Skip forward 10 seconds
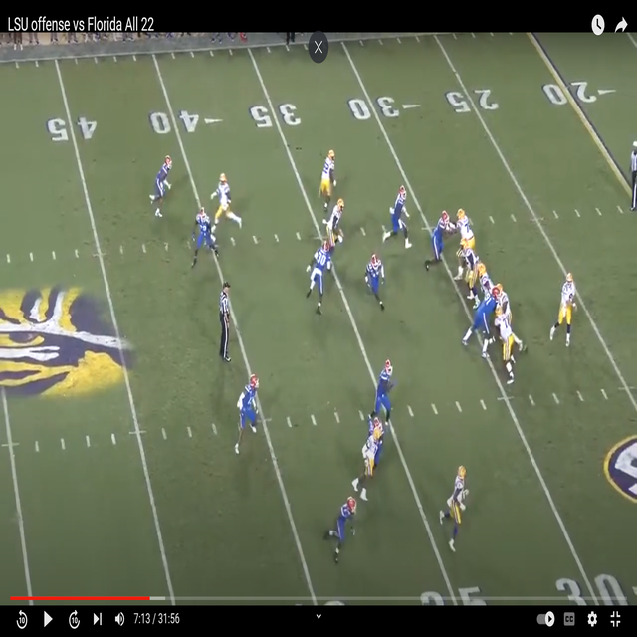Screen dimensions: 637x637 click(74, 619)
